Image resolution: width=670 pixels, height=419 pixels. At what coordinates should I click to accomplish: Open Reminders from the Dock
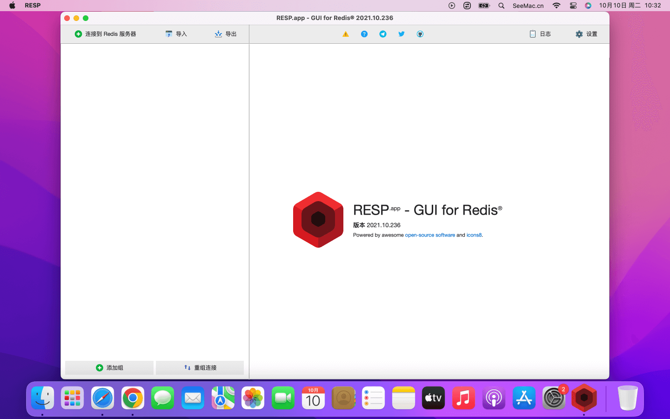point(374,398)
